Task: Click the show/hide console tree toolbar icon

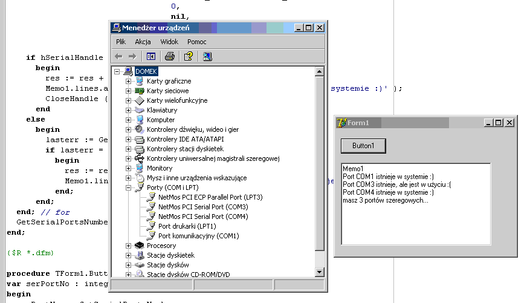Action: pos(151,56)
